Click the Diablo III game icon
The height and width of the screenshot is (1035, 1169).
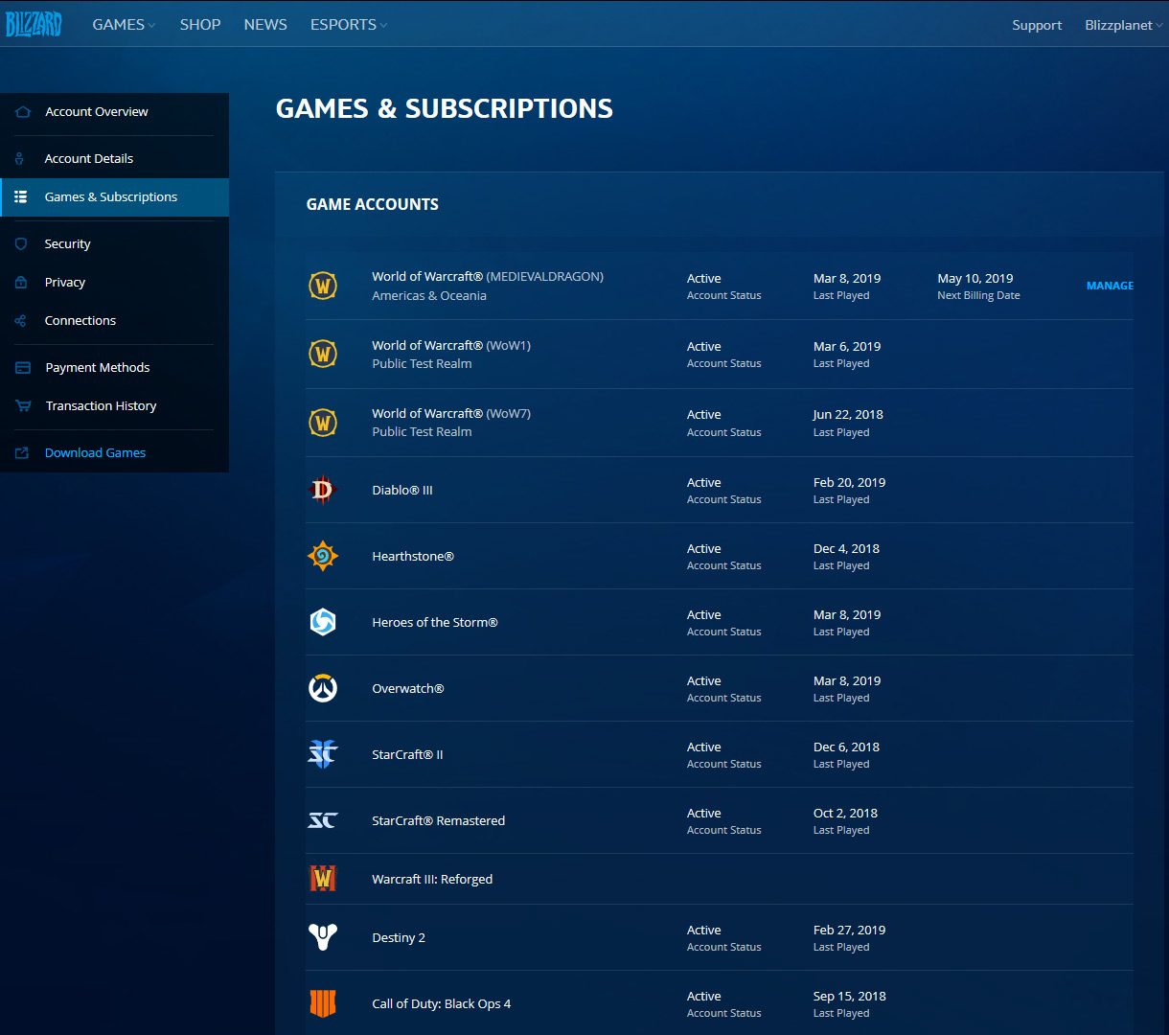(x=323, y=490)
